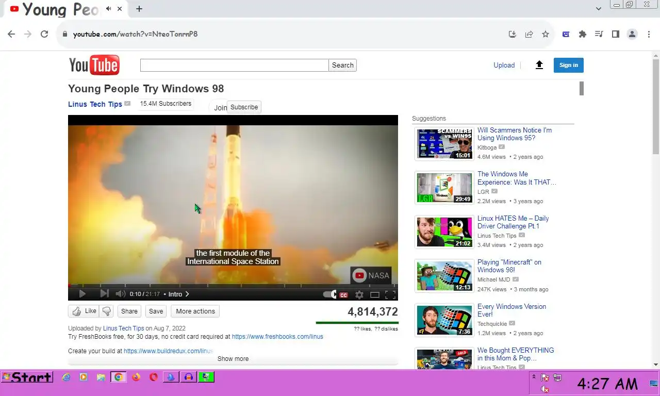Click the NASA watermark in video
The width and height of the screenshot is (660, 396).
click(371, 275)
